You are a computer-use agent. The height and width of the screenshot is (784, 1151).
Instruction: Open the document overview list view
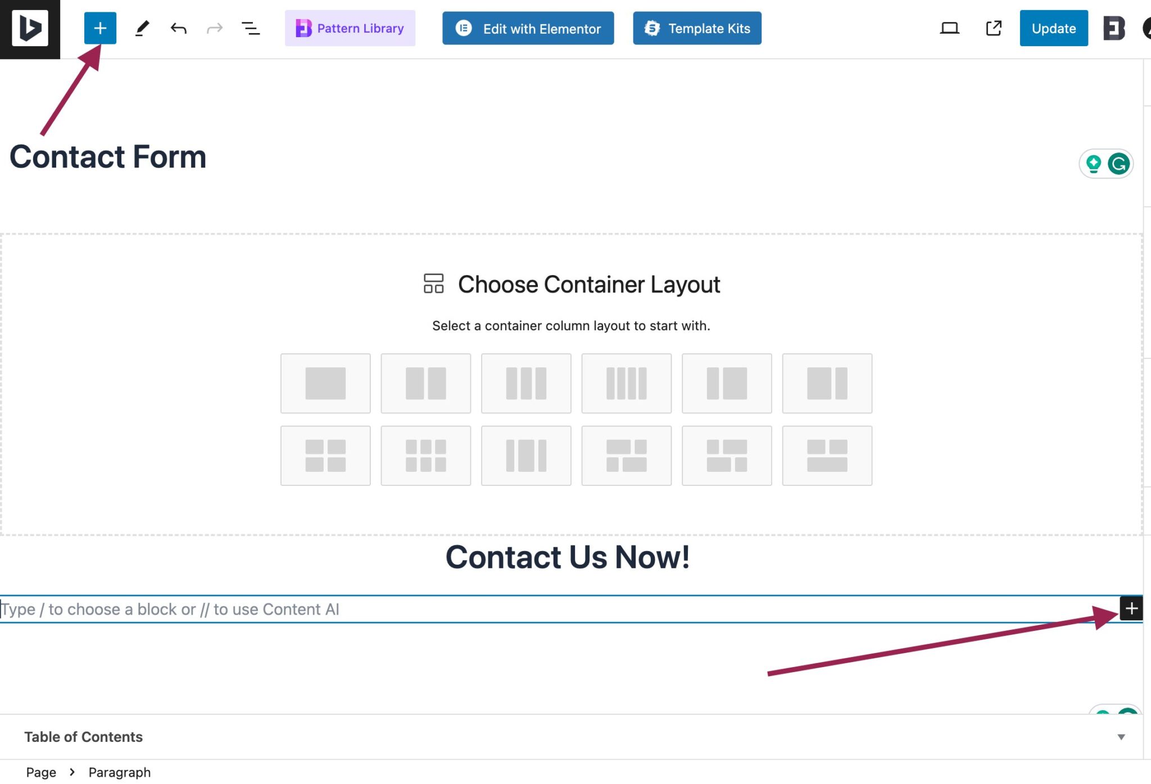250,28
